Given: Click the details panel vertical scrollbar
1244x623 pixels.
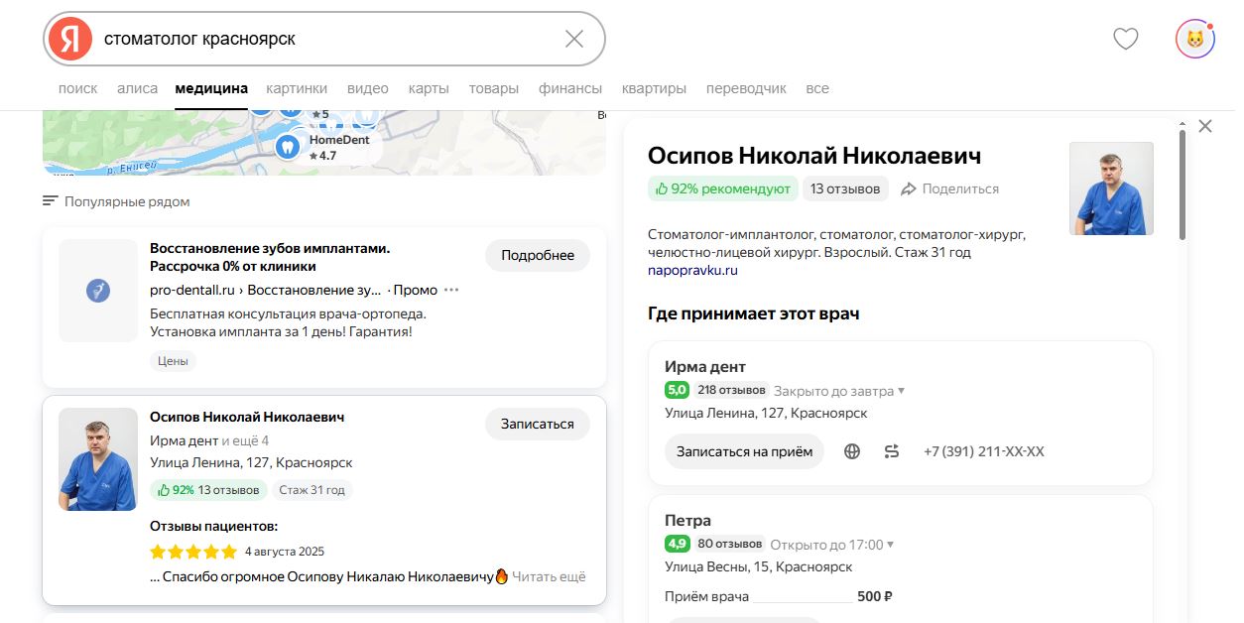Looking at the screenshot, I should pos(1182,184).
